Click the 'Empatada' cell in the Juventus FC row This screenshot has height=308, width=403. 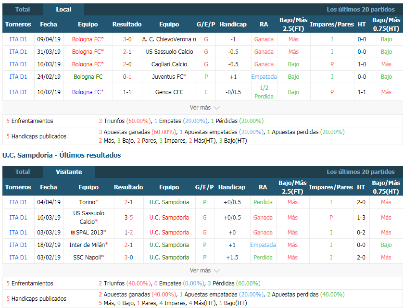(x=264, y=77)
